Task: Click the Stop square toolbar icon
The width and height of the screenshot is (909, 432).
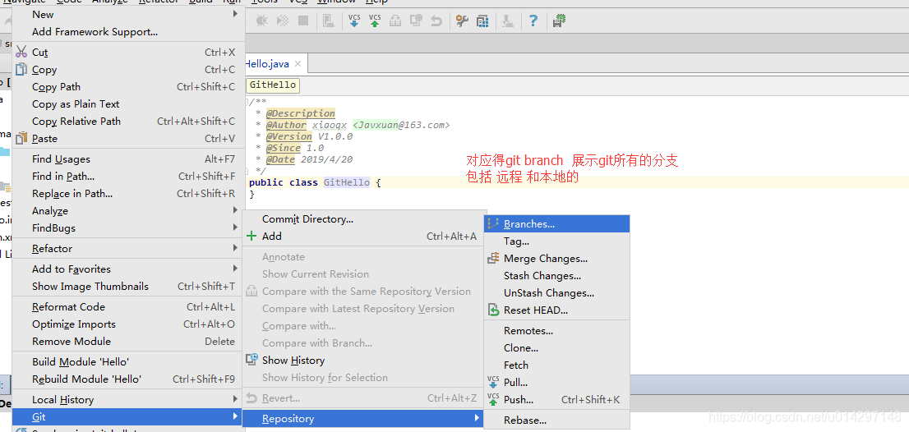Action: point(302,21)
